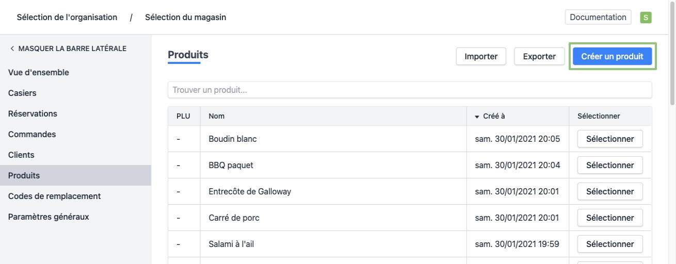Click the green S user avatar icon
Viewport: 676px width, 264px height.
[x=646, y=18]
